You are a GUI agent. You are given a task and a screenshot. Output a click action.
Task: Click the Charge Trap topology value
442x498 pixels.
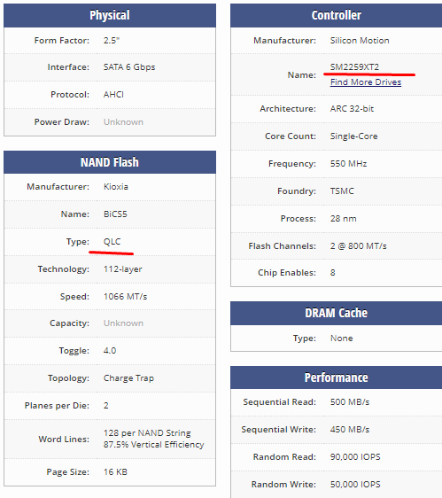point(128,378)
